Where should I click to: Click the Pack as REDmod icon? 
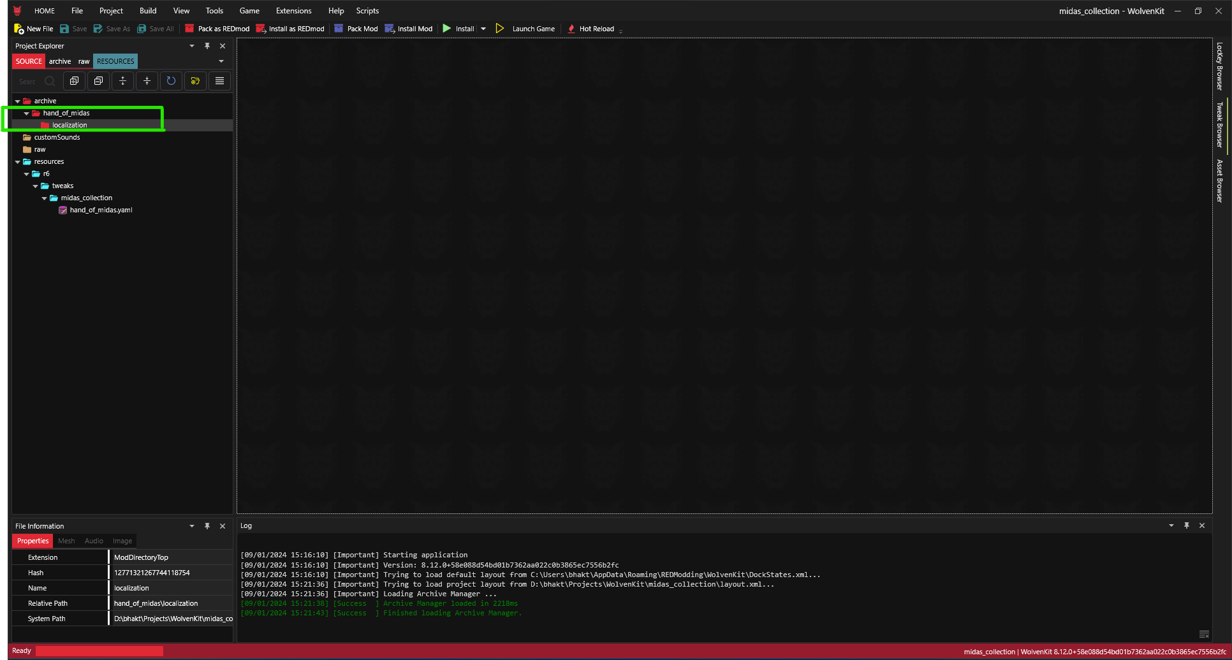[x=189, y=29]
